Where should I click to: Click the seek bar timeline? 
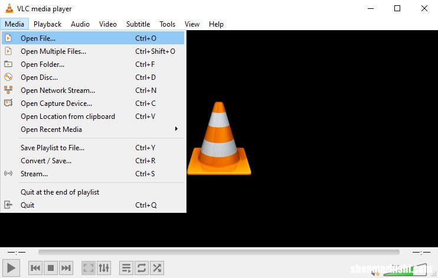pos(219,252)
